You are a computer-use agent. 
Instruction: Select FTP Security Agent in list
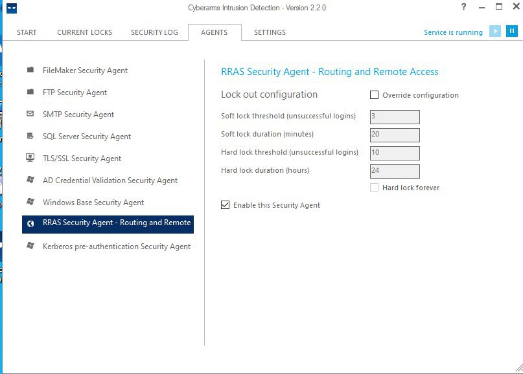click(x=75, y=93)
